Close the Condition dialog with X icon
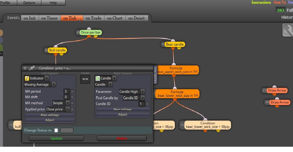Viewport: 293px width, 152px height. [x=25, y=68]
